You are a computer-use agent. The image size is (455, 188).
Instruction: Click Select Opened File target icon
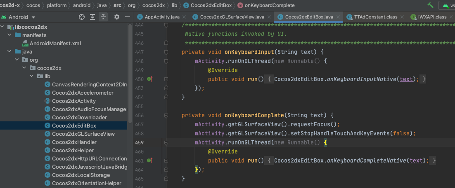(82, 17)
